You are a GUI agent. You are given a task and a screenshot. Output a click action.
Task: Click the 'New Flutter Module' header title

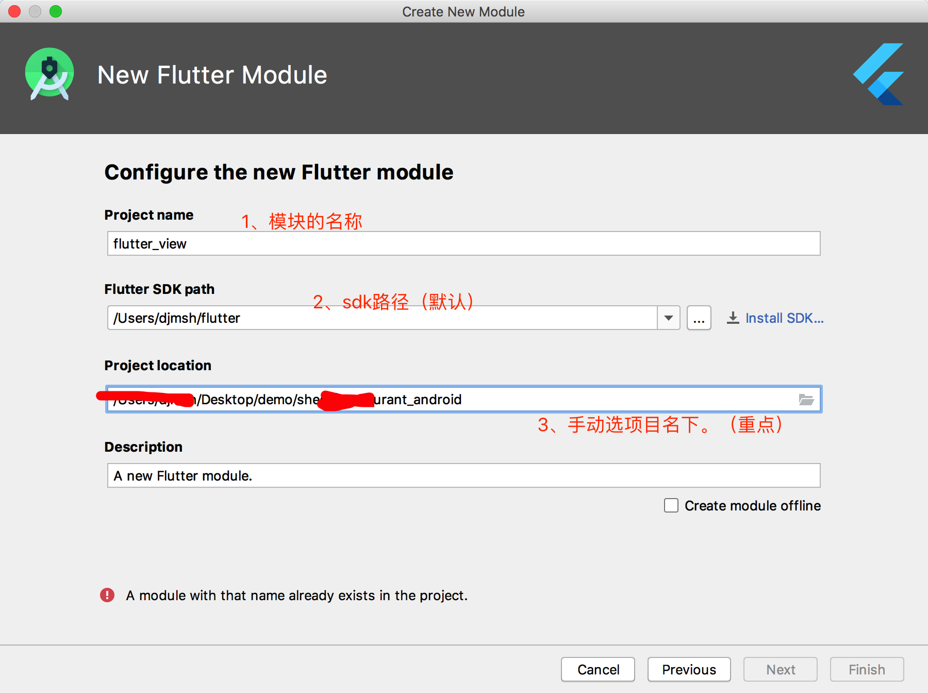coord(212,75)
